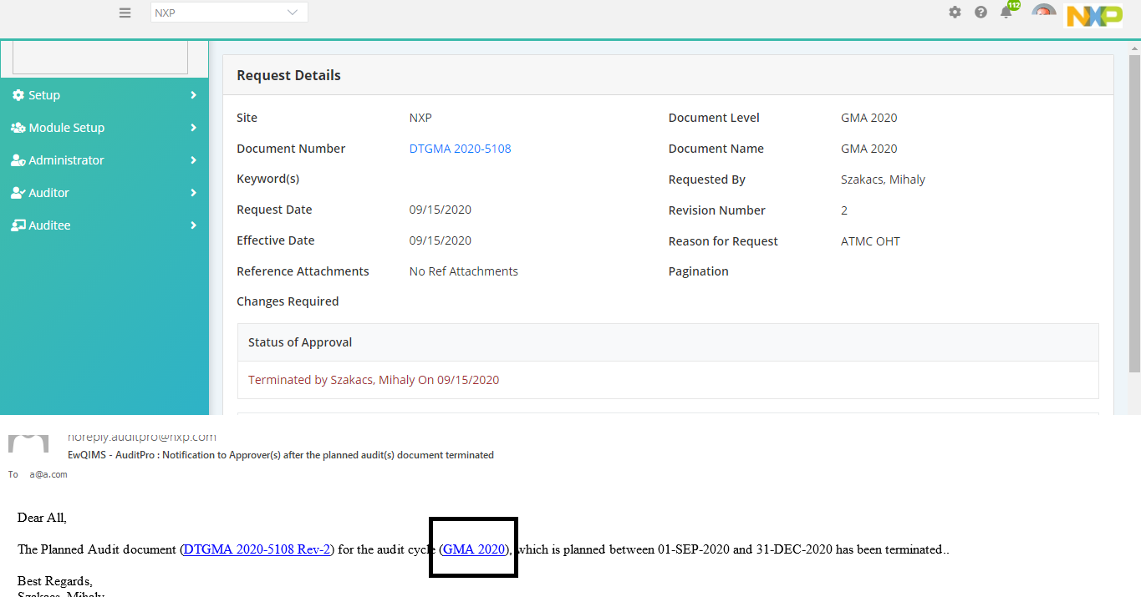Screen dimensions: 1141x597
Task: Select the Effective Date value 09/15/2020
Action: 440,240
